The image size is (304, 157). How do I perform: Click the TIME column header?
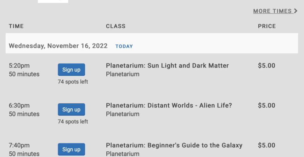click(x=16, y=26)
